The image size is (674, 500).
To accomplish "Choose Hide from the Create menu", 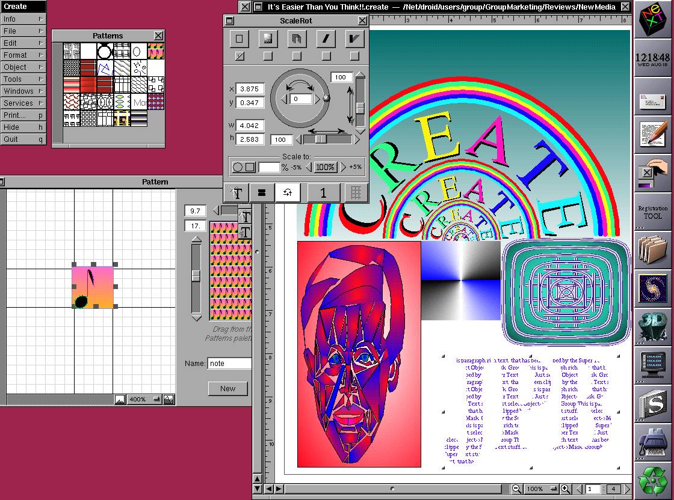I will pos(23,127).
